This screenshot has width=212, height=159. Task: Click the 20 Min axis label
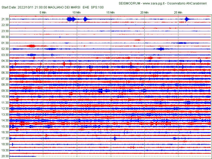coord(144,12)
